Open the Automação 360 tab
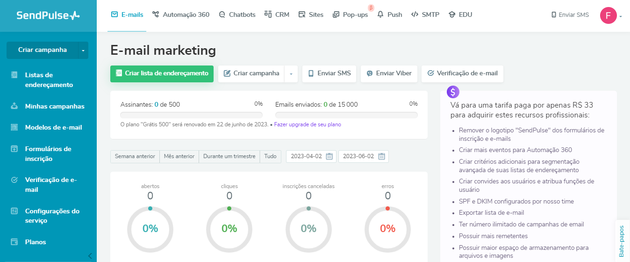 click(181, 15)
